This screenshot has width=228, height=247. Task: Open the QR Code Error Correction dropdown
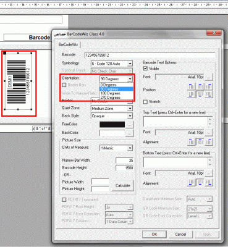pos(209,216)
